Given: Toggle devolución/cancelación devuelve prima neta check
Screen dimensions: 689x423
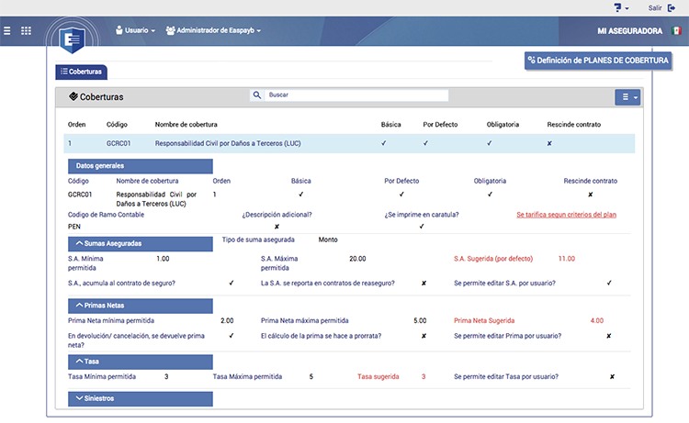Looking at the screenshot, I should (232, 336).
